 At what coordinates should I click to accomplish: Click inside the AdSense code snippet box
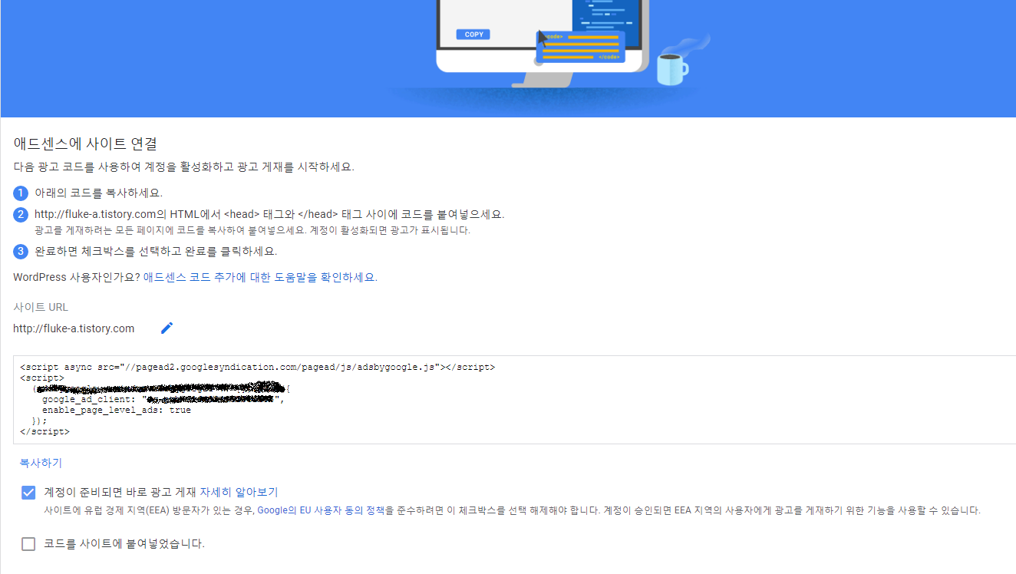[x=515, y=400]
